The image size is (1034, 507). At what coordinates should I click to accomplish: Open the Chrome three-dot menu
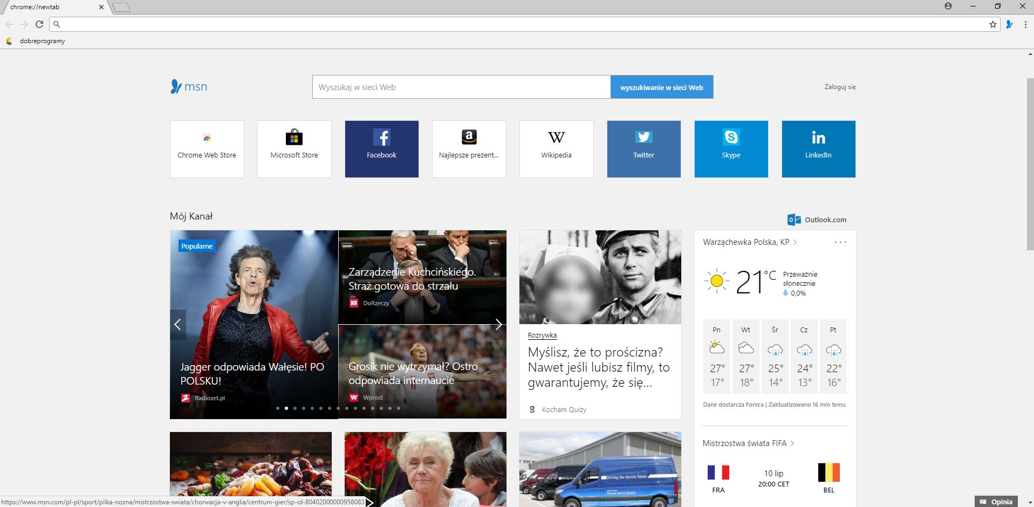pos(1025,24)
